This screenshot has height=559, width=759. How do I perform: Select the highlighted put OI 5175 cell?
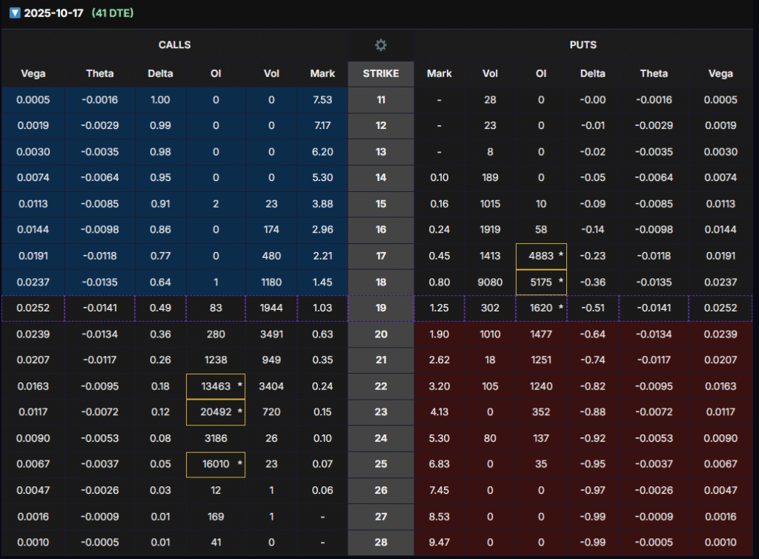coord(541,282)
